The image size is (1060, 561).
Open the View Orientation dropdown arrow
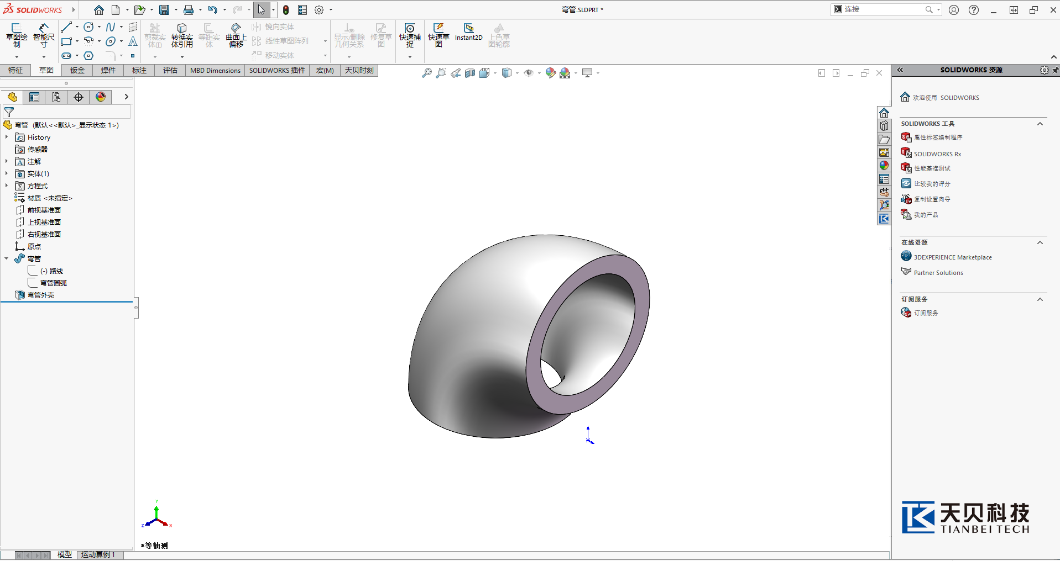tap(495, 73)
